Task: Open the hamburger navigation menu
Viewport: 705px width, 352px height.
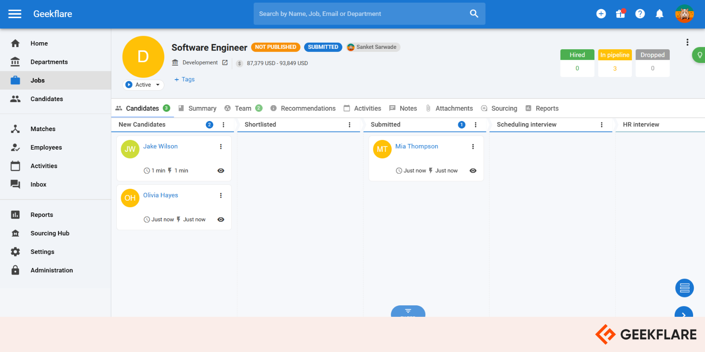Action: coord(15,14)
